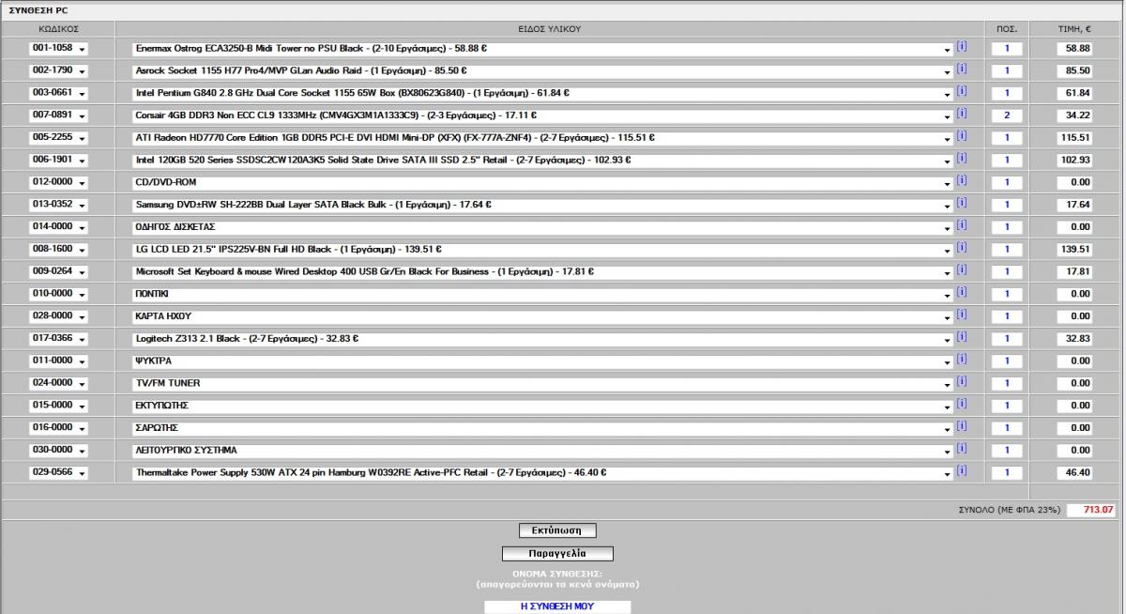Click info icon for ΣΑΡΩΤΗΣ row
This screenshot has height=614, width=1126.
pyautogui.click(x=962, y=426)
